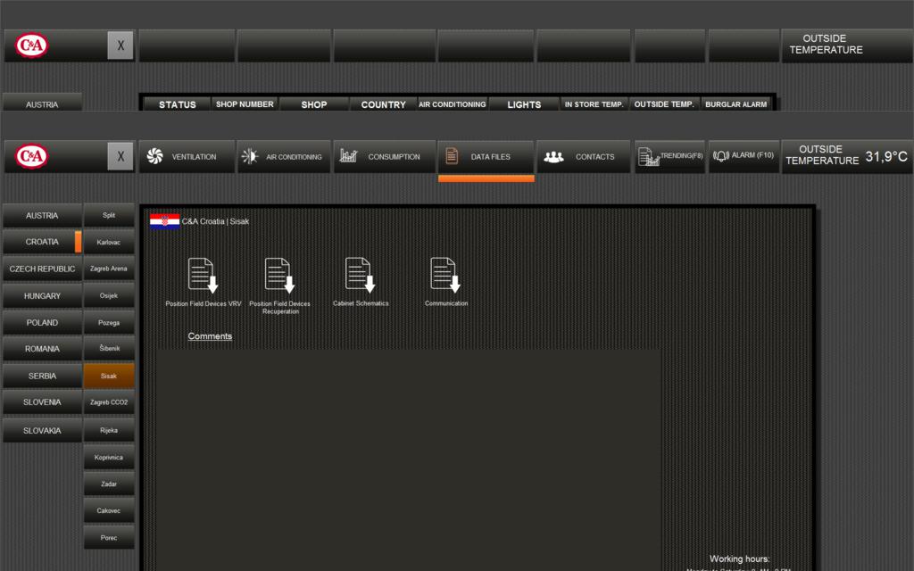Viewport: 914px width, 571px height.
Task: Click the X button beside C&A logo
Action: point(120,157)
